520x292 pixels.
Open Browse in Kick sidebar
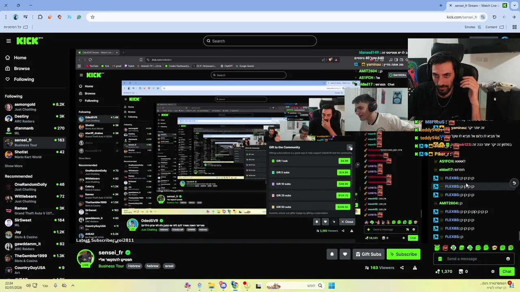[17, 69]
